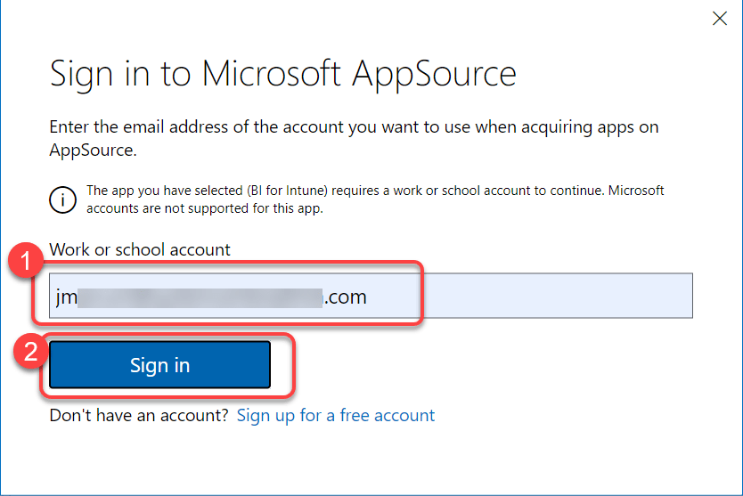Close the AppSource sign-in dialog
Image resolution: width=743 pixels, height=496 pixels.
[x=720, y=18]
